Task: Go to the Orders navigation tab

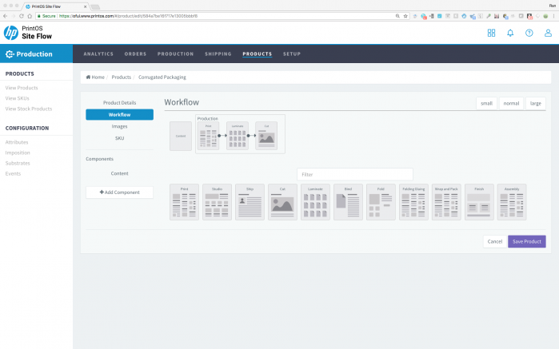Action: (135, 54)
